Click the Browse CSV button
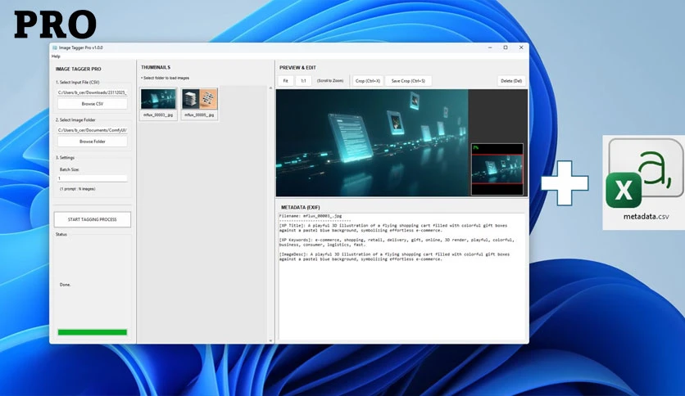This screenshot has width=685, height=396. [x=92, y=104]
